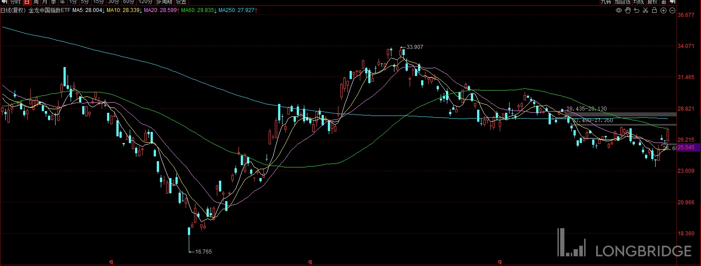Image resolution: width=701 pixels, height=266 pixels.
Task: Switch to 15分 minute chart
Action: tap(98, 2)
